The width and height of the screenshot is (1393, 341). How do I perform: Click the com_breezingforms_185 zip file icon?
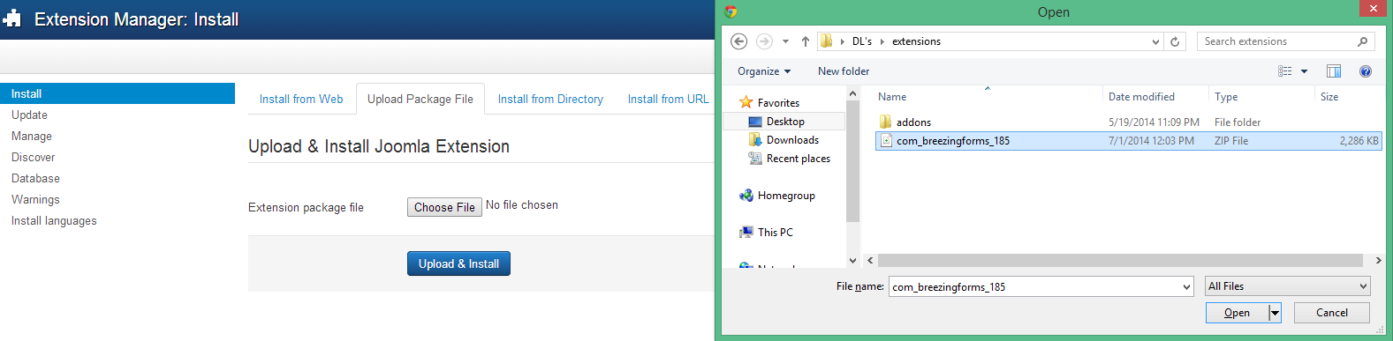tap(886, 141)
